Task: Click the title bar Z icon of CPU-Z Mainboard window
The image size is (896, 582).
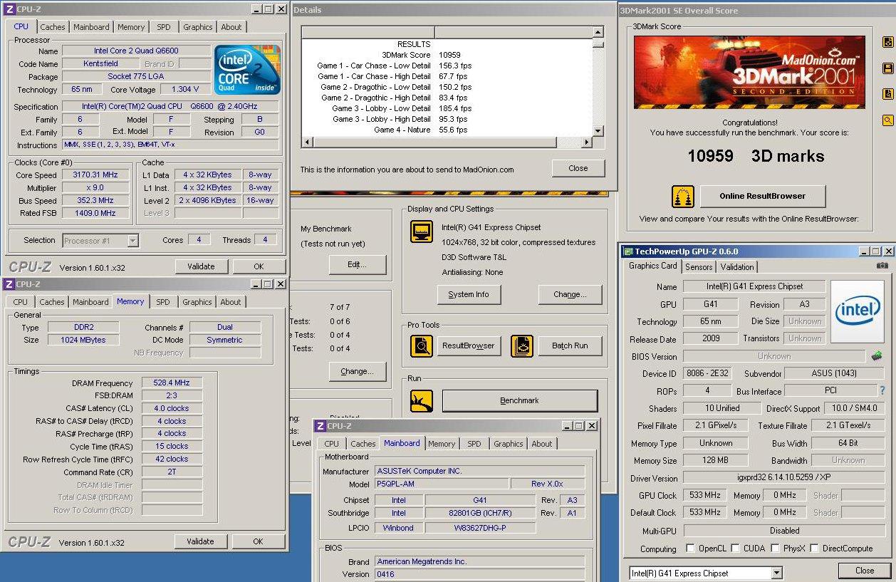Action: [x=321, y=426]
